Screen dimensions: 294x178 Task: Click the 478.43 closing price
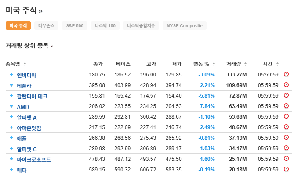click(97, 159)
